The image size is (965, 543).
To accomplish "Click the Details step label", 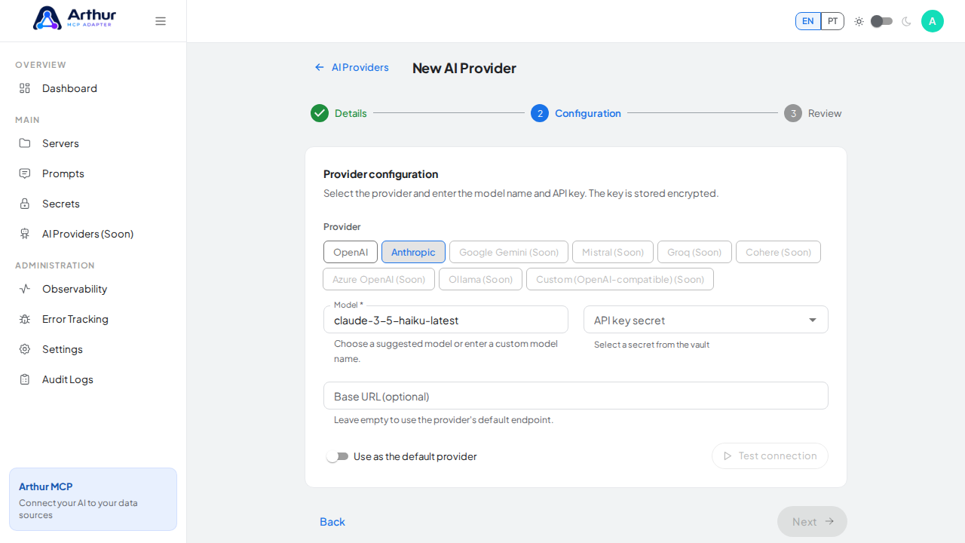I will [x=351, y=113].
